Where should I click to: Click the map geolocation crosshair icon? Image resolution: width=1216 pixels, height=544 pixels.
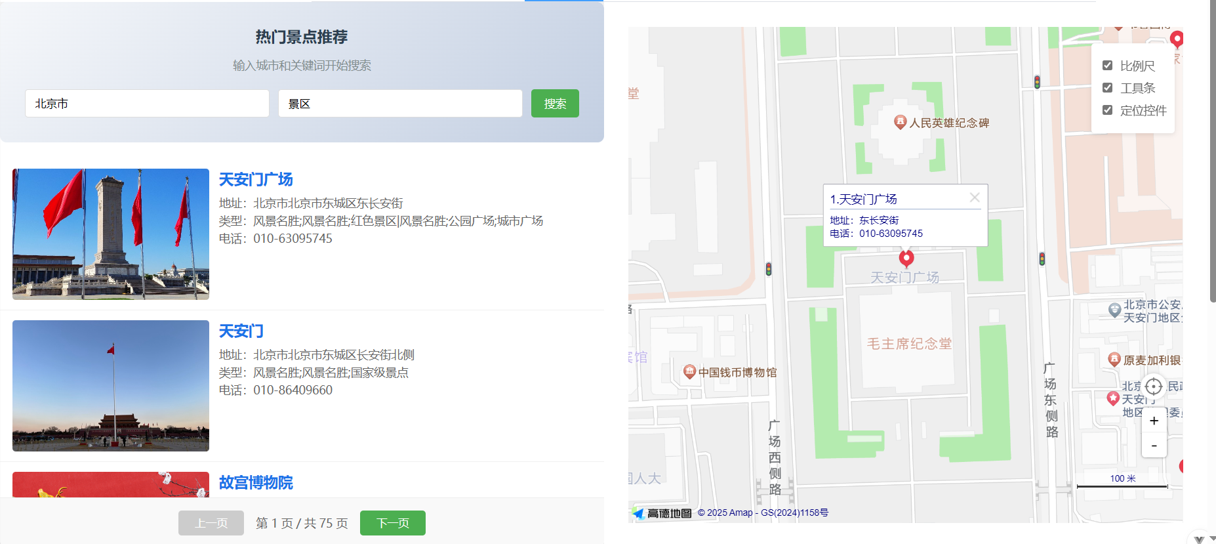[1154, 387]
